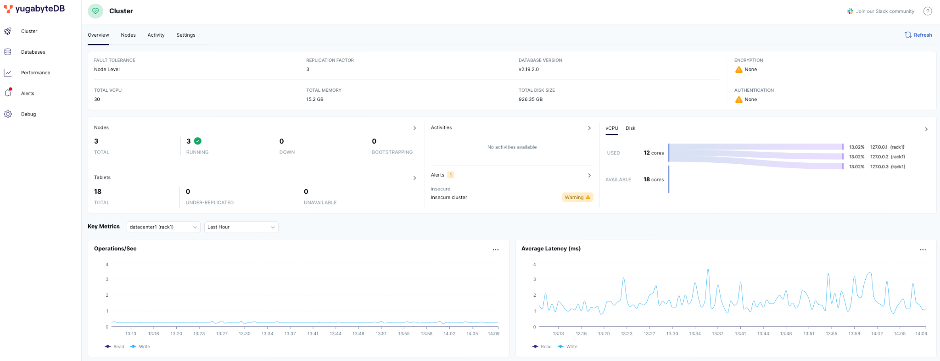
Task: Toggle the Read series in Operations/Sec legend
Action: [x=114, y=346]
